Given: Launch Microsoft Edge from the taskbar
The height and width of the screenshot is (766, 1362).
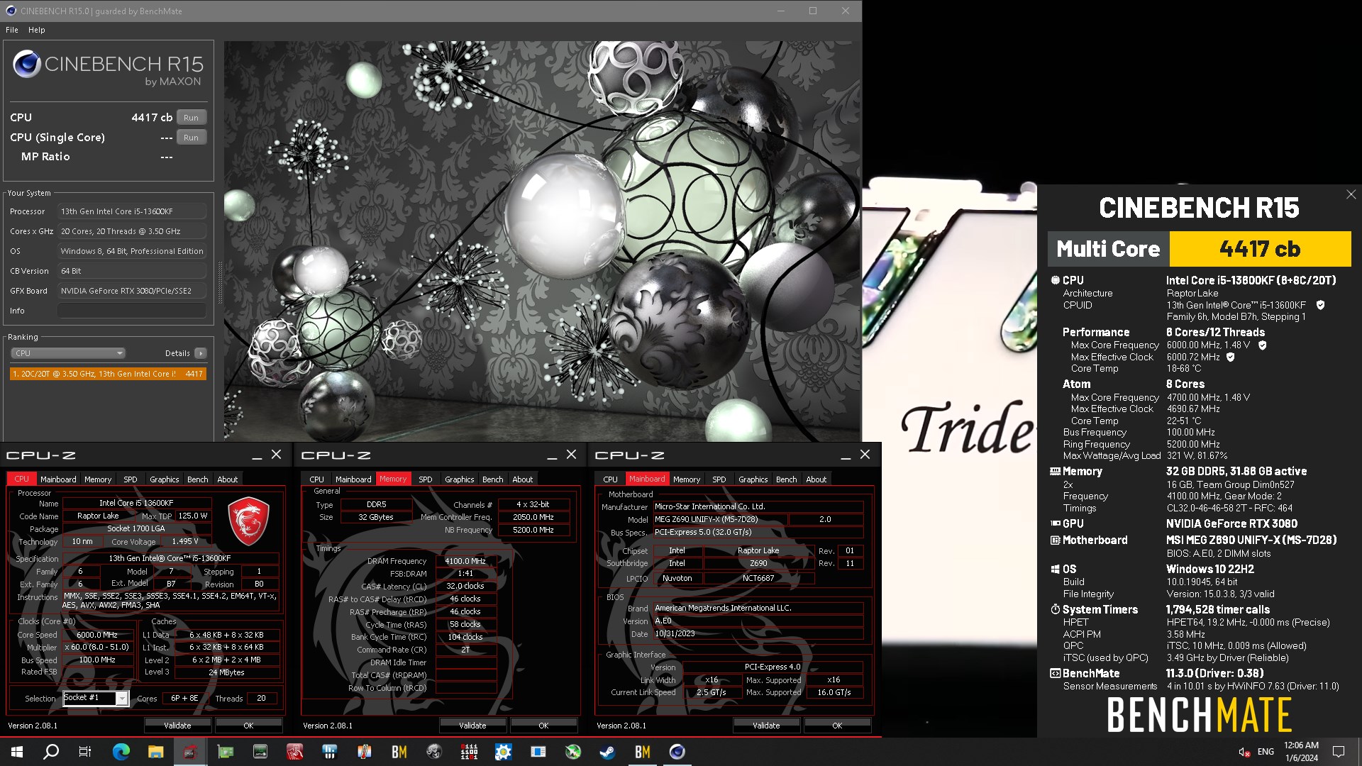Looking at the screenshot, I should click(121, 752).
